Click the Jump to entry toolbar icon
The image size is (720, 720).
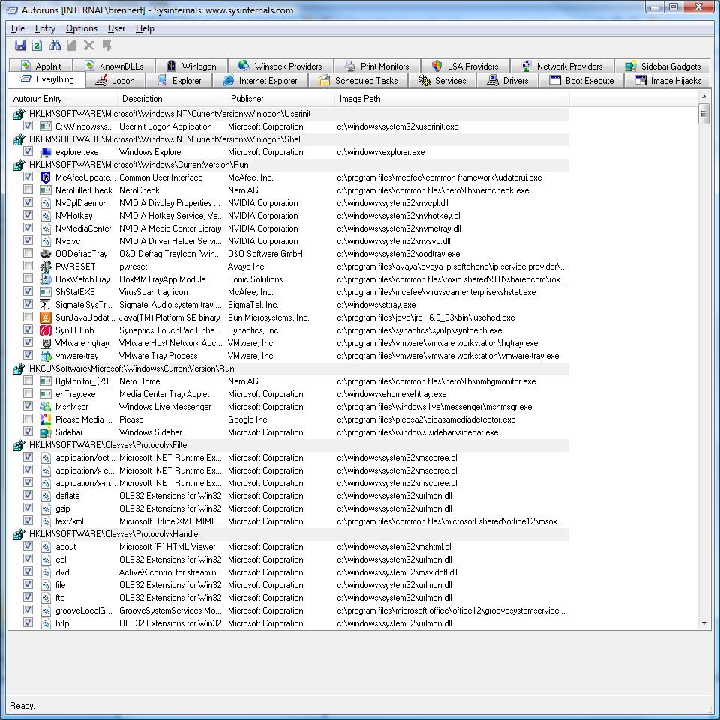point(106,46)
